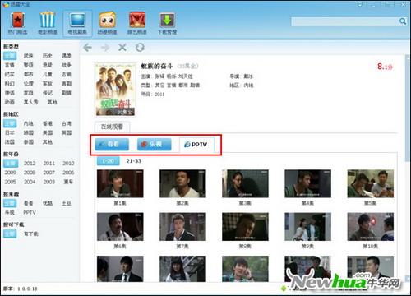
Task: Click the blue Kankan source button
Action: [x=112, y=144]
